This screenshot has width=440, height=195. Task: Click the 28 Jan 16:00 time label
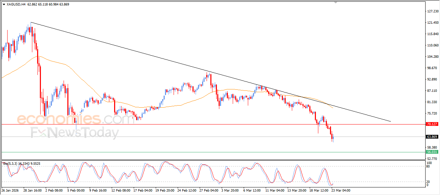coord(33,190)
